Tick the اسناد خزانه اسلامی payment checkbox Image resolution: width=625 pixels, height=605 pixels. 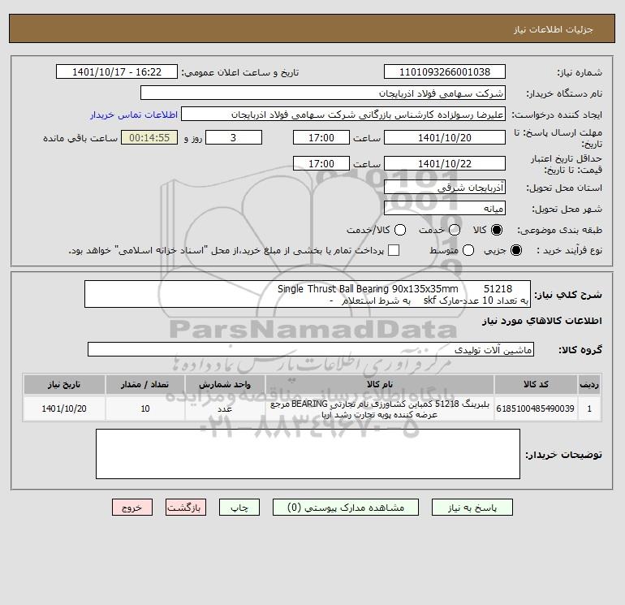tap(394, 250)
